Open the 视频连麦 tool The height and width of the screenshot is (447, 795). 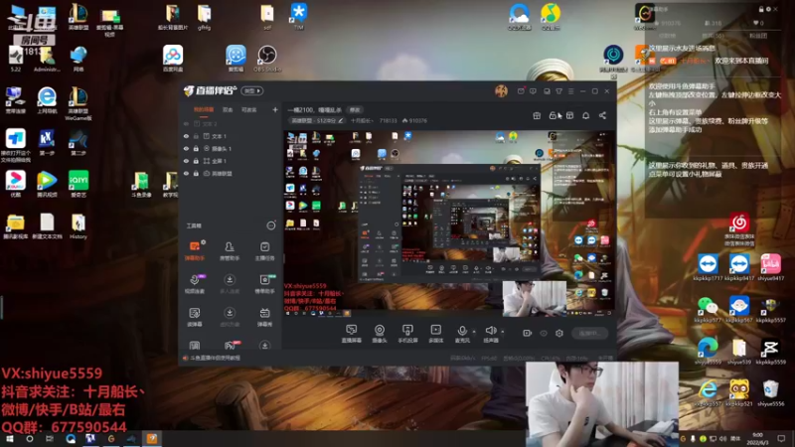point(194,284)
